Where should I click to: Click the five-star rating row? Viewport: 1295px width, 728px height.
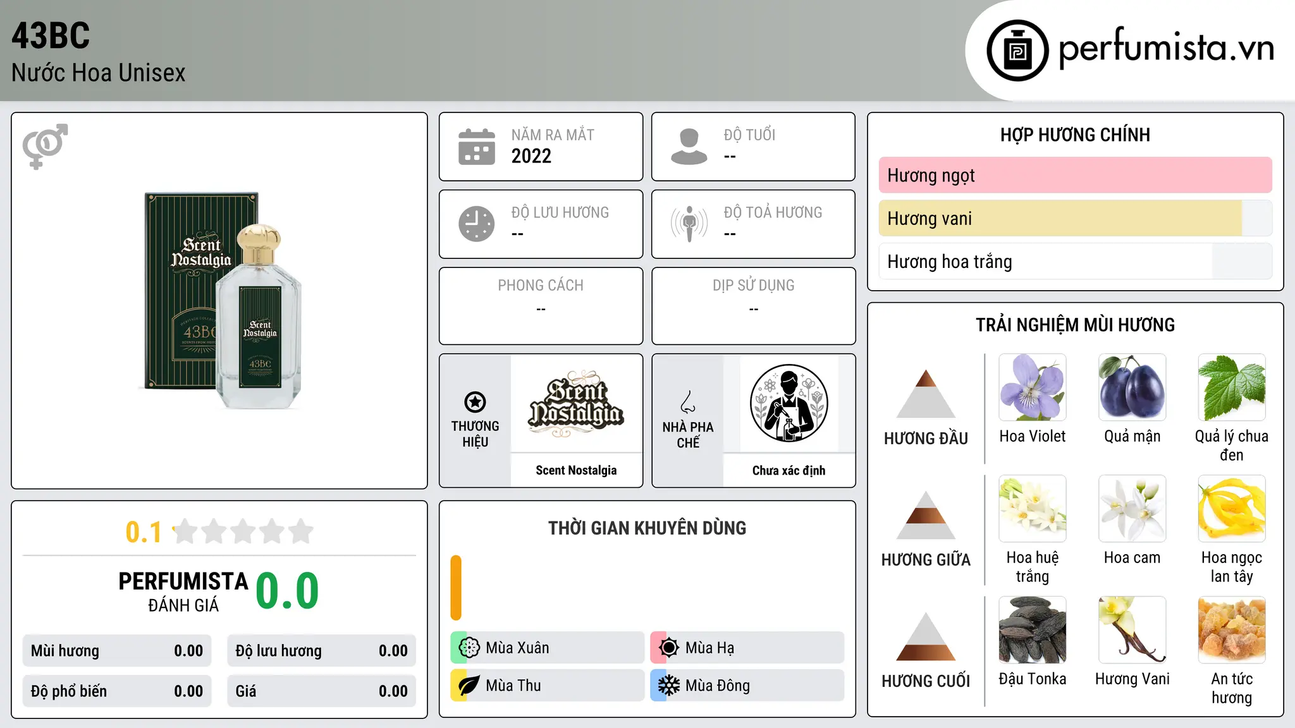click(243, 531)
